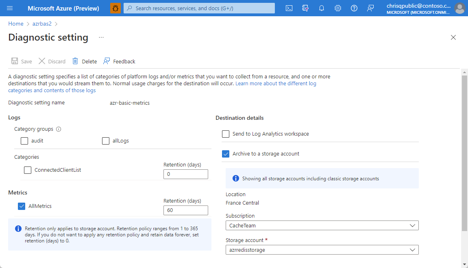Uncheck the AllMetrics checkbox
This screenshot has height=268, width=468.
coord(22,206)
